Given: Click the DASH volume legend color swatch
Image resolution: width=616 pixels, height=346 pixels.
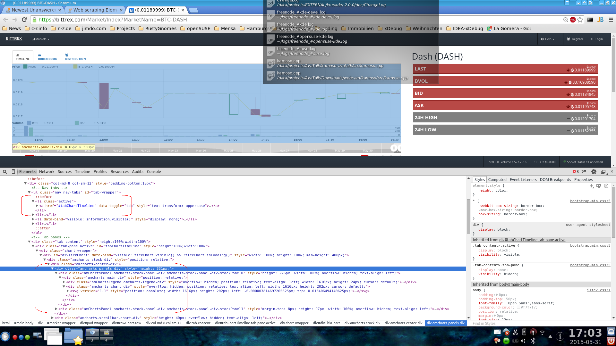Looking at the screenshot, I should [77, 123].
